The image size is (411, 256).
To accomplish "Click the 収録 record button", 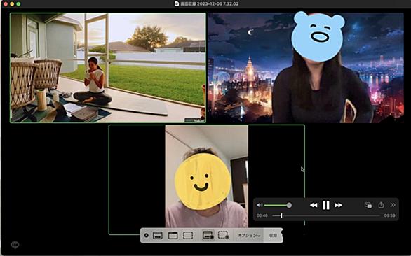I will pos(273,235).
